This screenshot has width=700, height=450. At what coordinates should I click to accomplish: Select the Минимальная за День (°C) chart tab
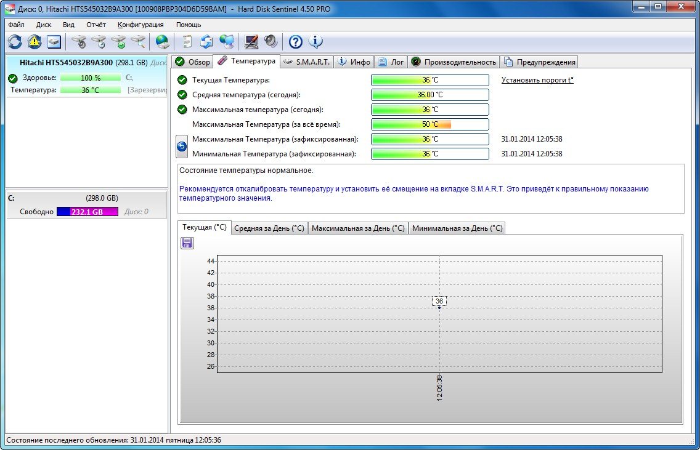457,228
